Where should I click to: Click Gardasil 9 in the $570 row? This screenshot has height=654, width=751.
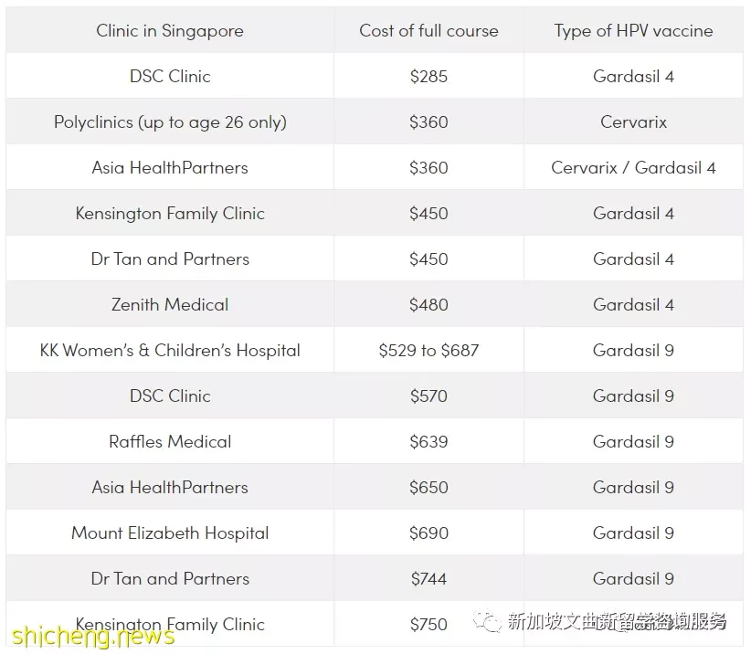pos(633,396)
